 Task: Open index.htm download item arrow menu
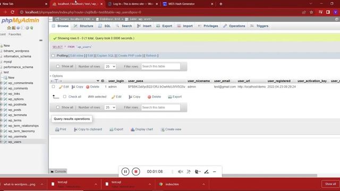[x=203, y=184]
